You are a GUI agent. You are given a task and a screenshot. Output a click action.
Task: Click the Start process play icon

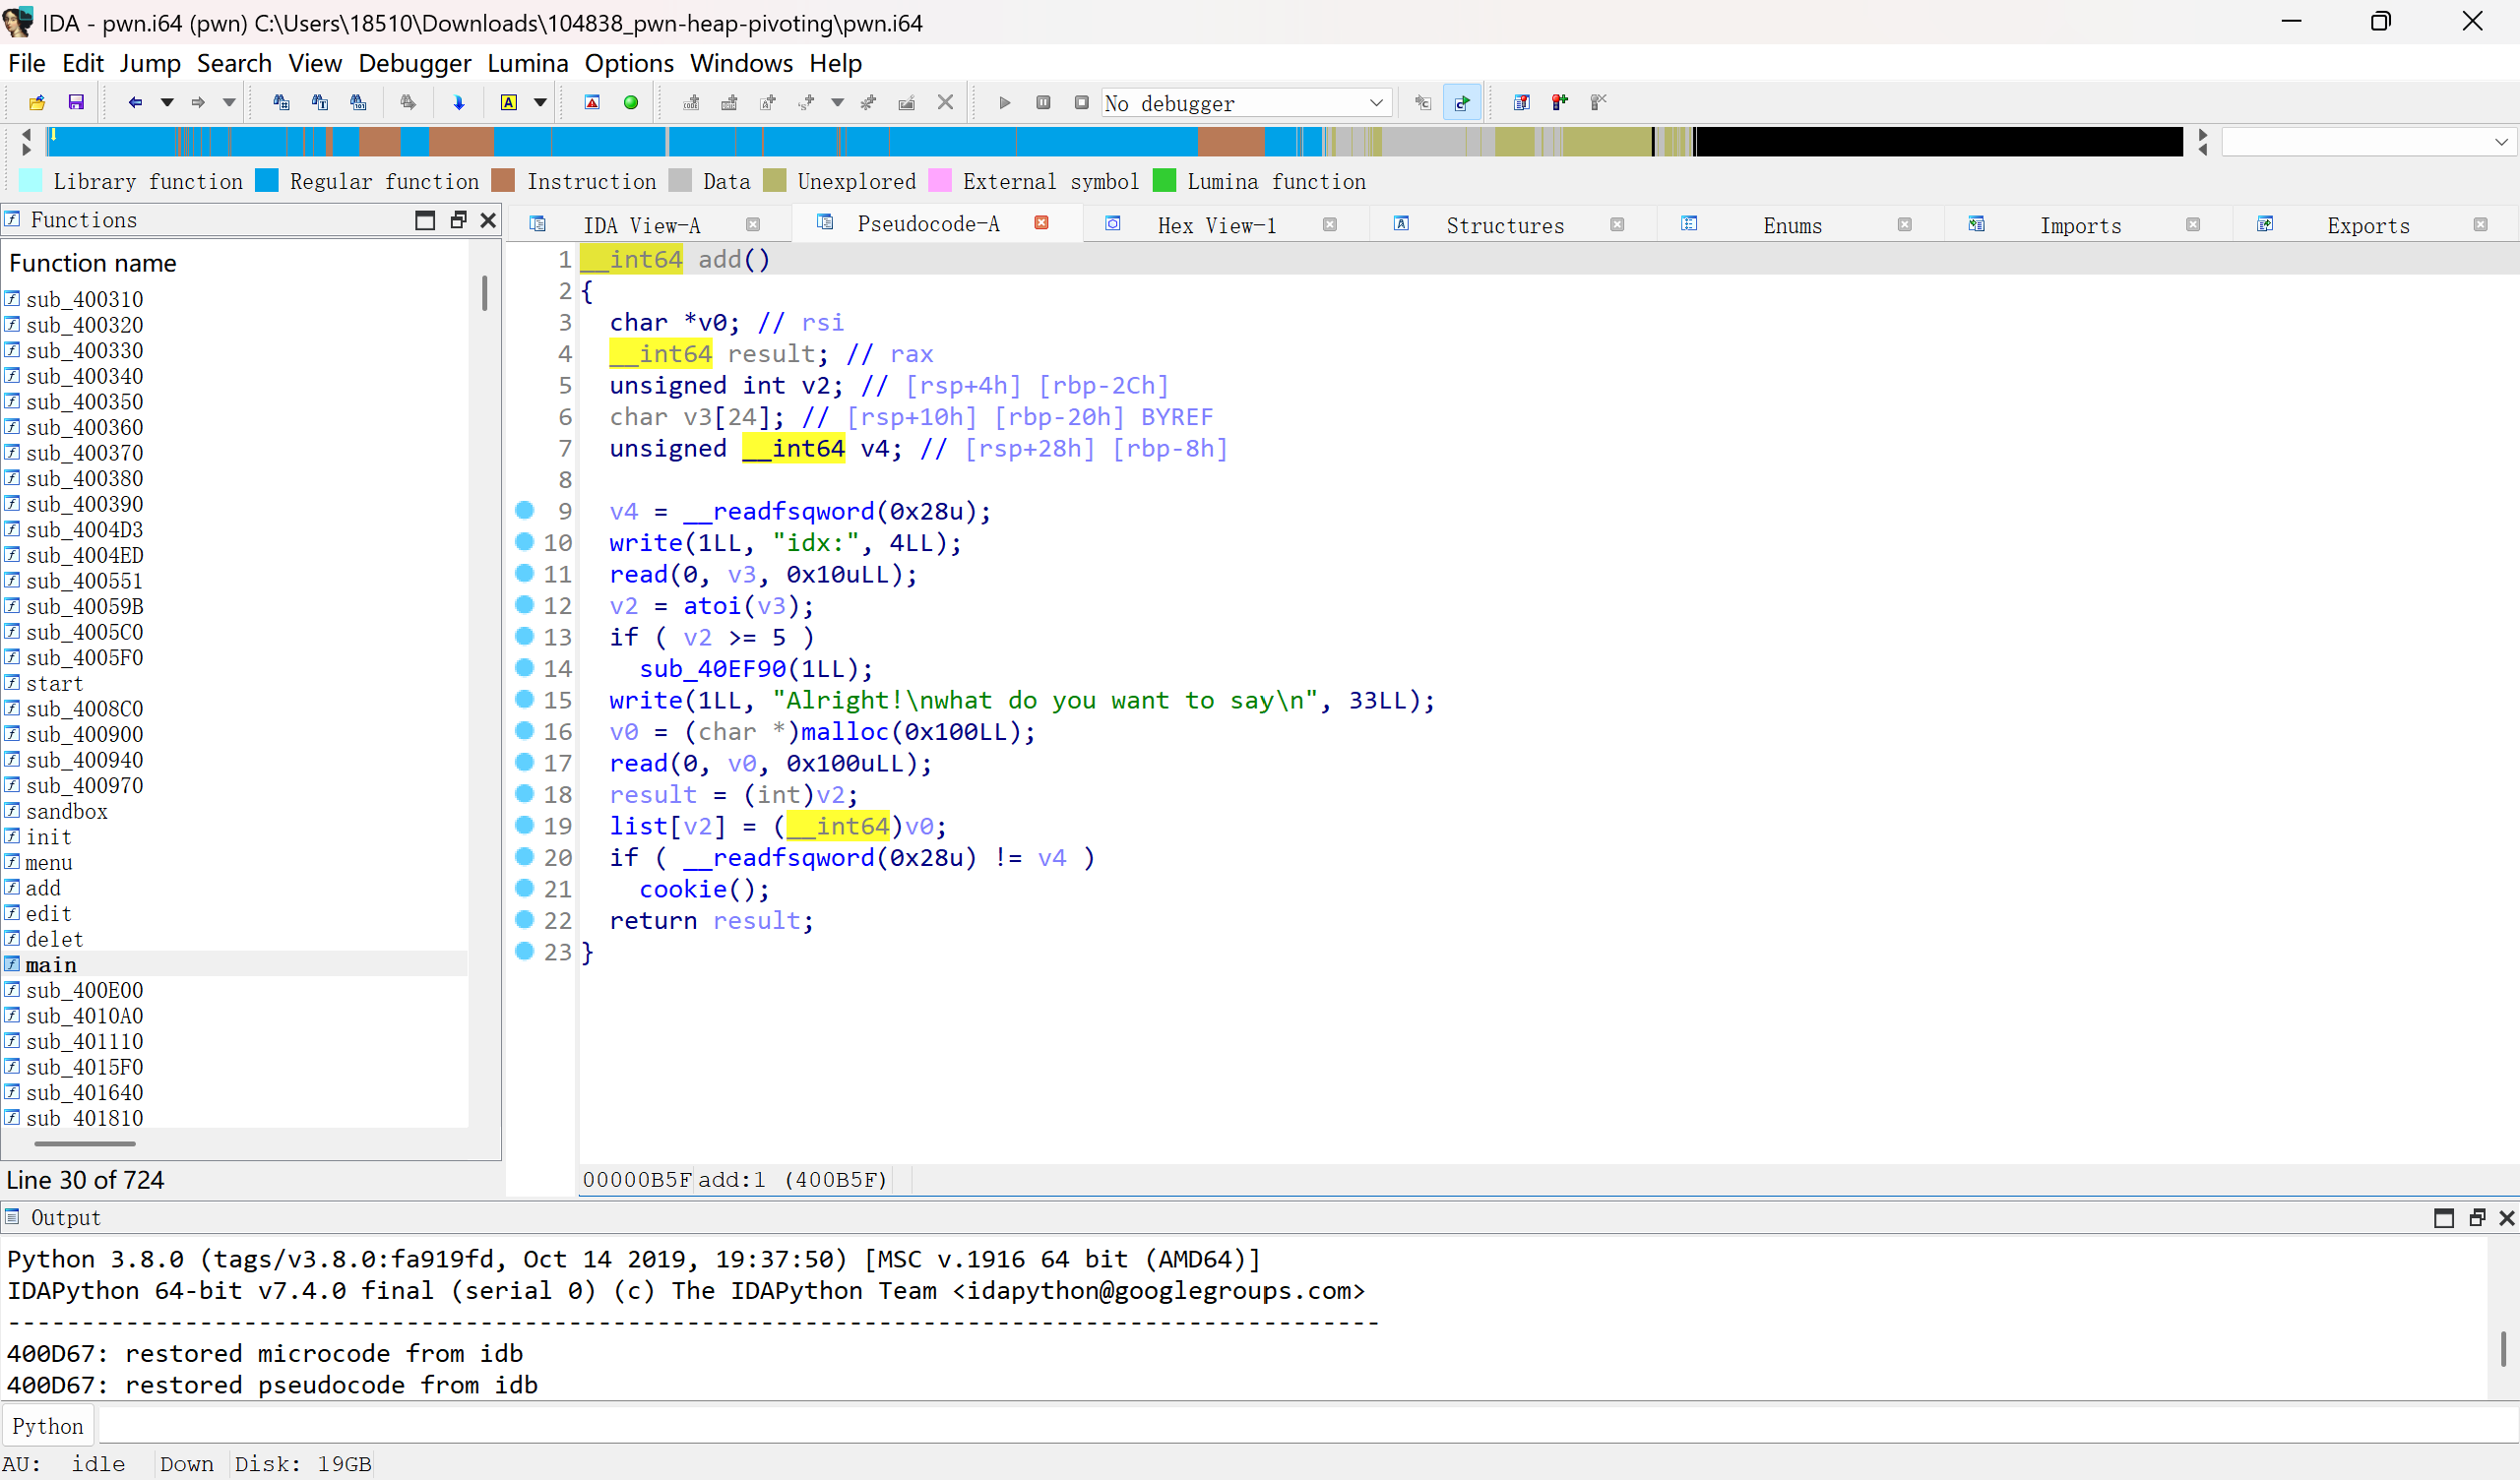point(1005,102)
